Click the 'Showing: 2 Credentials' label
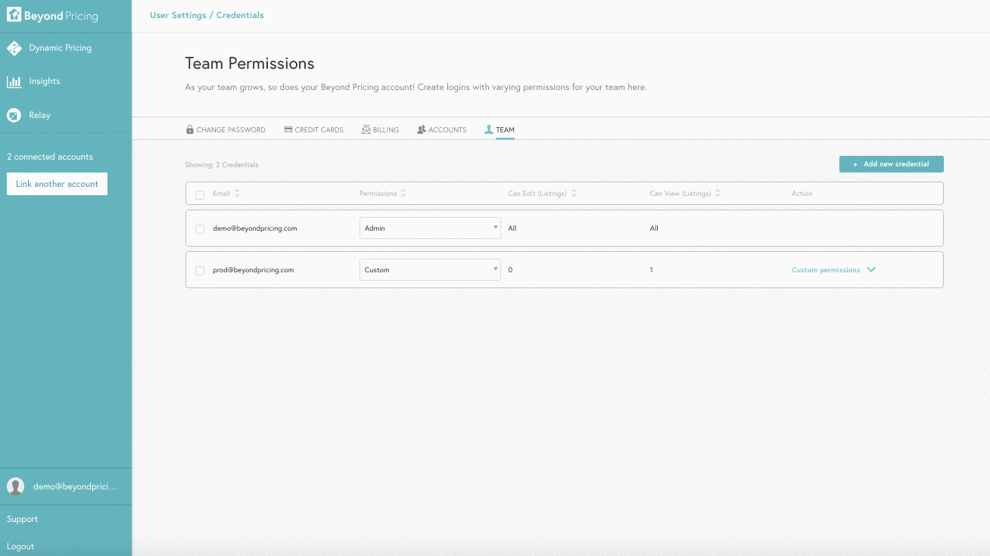 (x=222, y=165)
